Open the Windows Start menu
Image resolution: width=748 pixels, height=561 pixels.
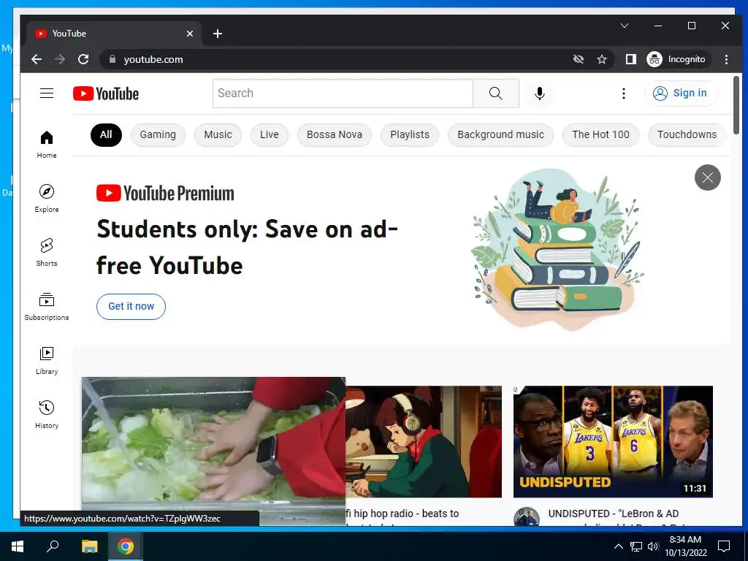point(18,546)
